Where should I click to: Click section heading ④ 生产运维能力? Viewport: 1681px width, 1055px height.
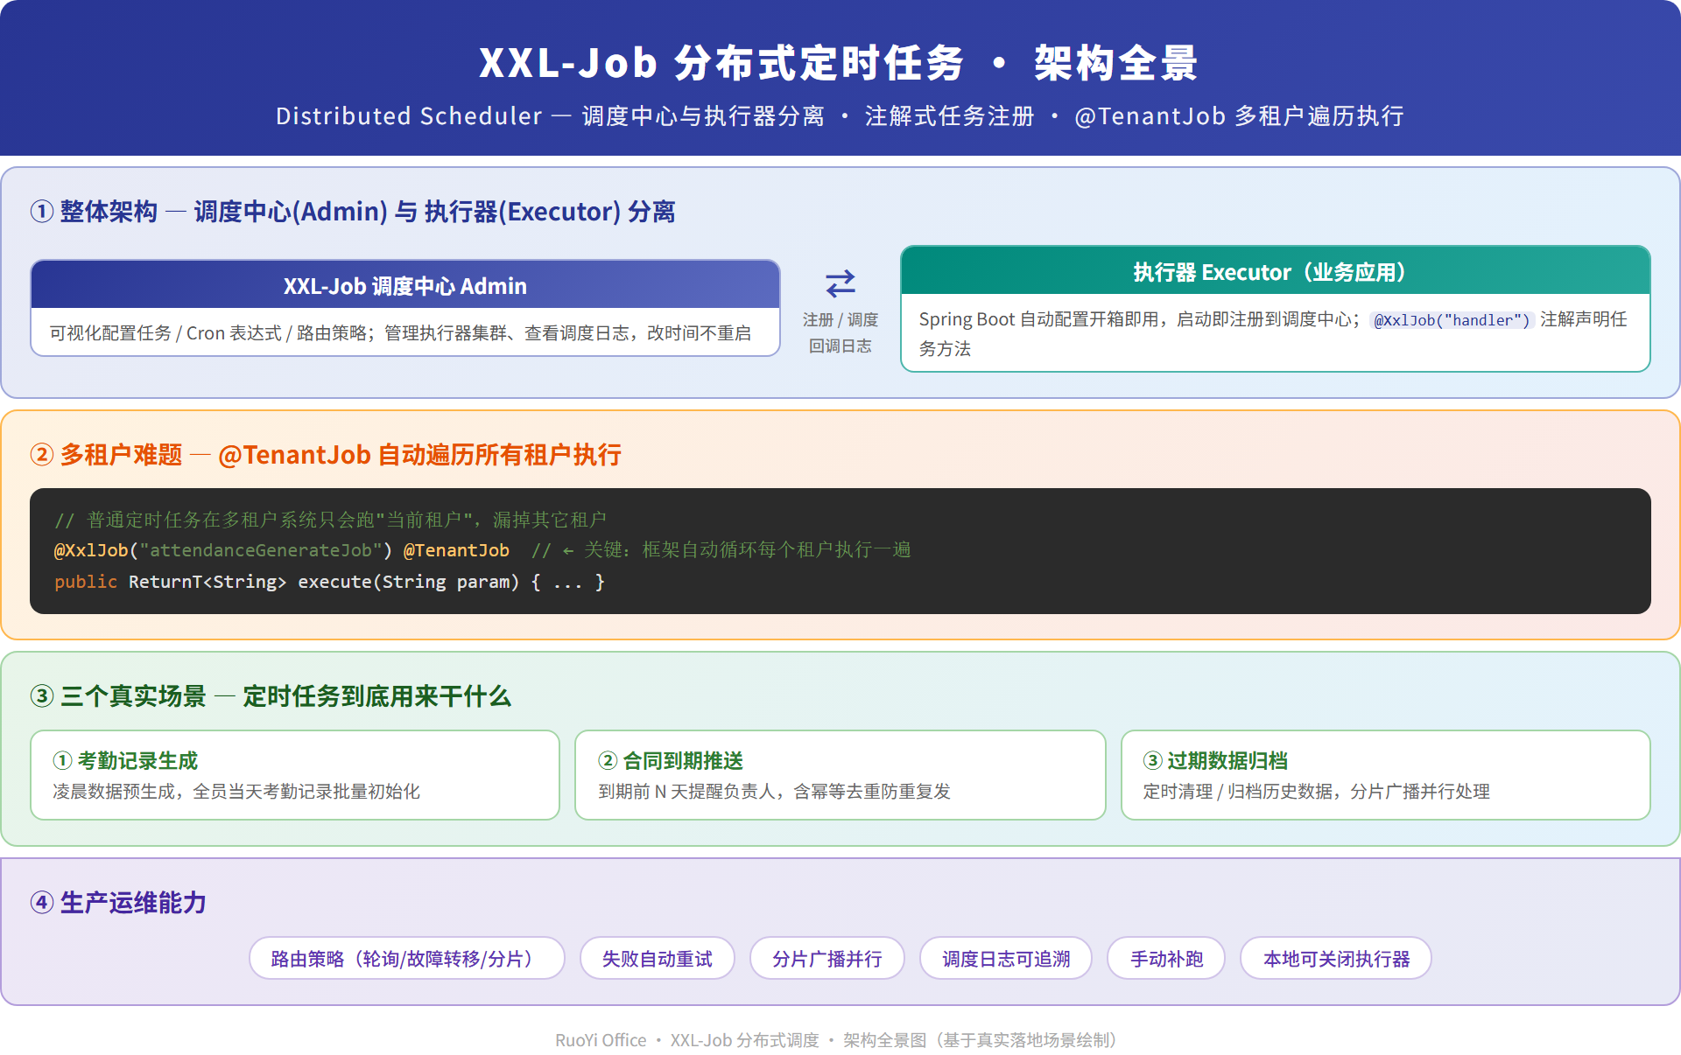click(118, 903)
